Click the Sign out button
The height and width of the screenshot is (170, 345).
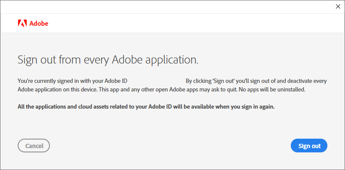coord(309,146)
